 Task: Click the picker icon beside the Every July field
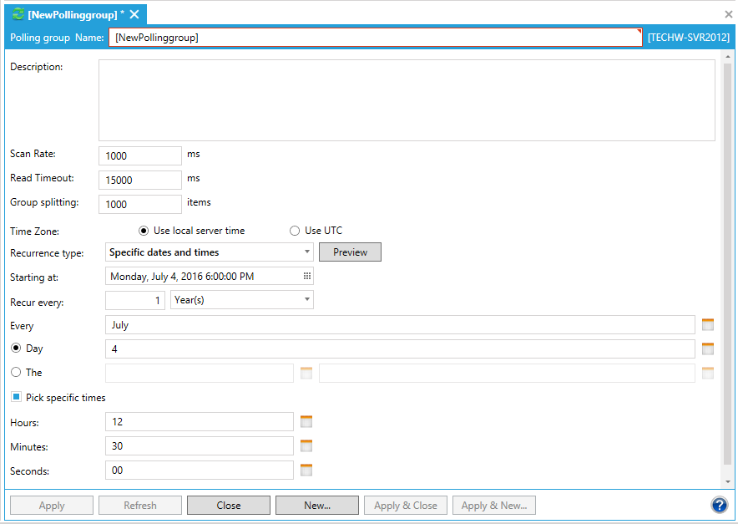[708, 325]
